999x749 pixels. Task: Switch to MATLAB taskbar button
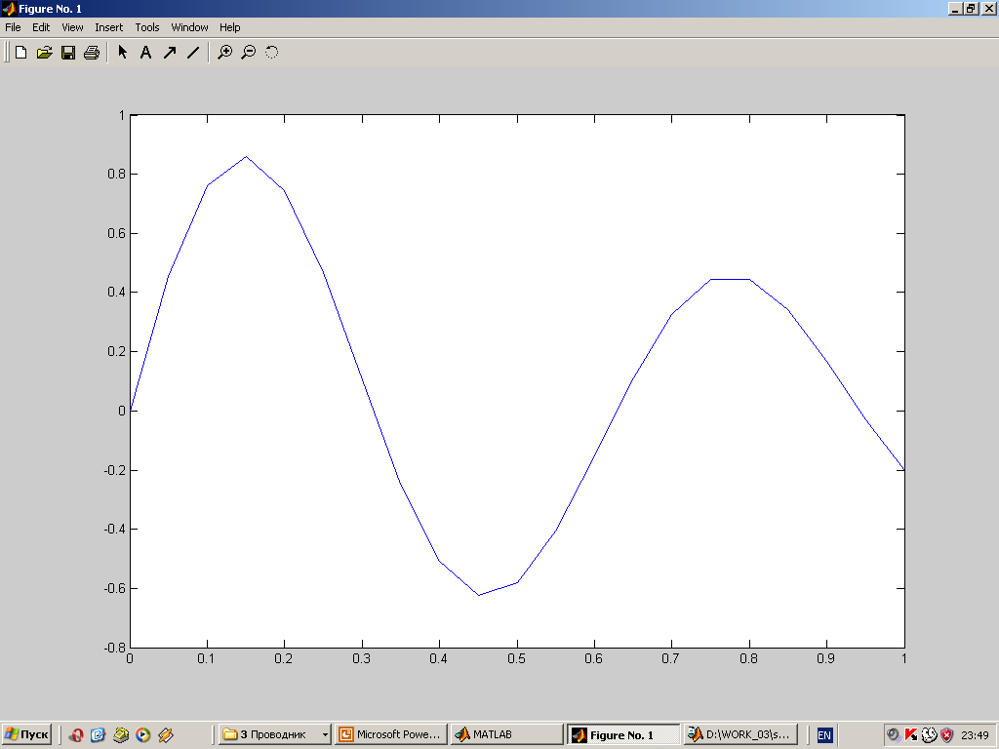[x=507, y=734]
